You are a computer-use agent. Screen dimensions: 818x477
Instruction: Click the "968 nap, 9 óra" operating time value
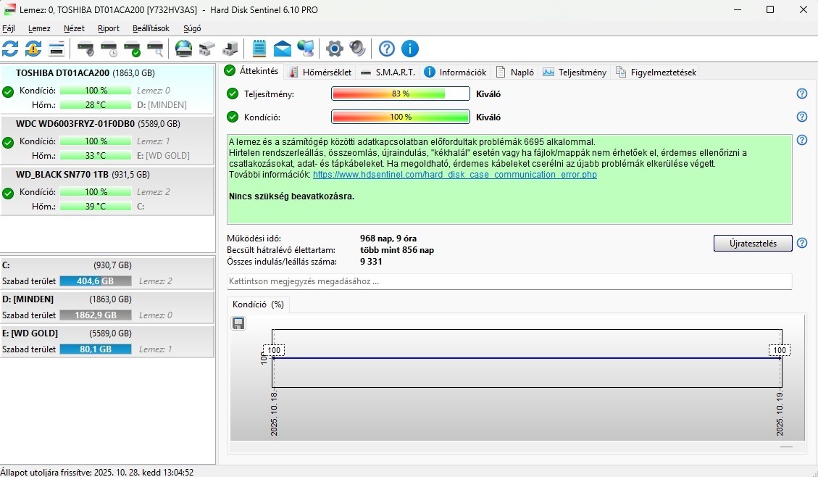click(388, 238)
